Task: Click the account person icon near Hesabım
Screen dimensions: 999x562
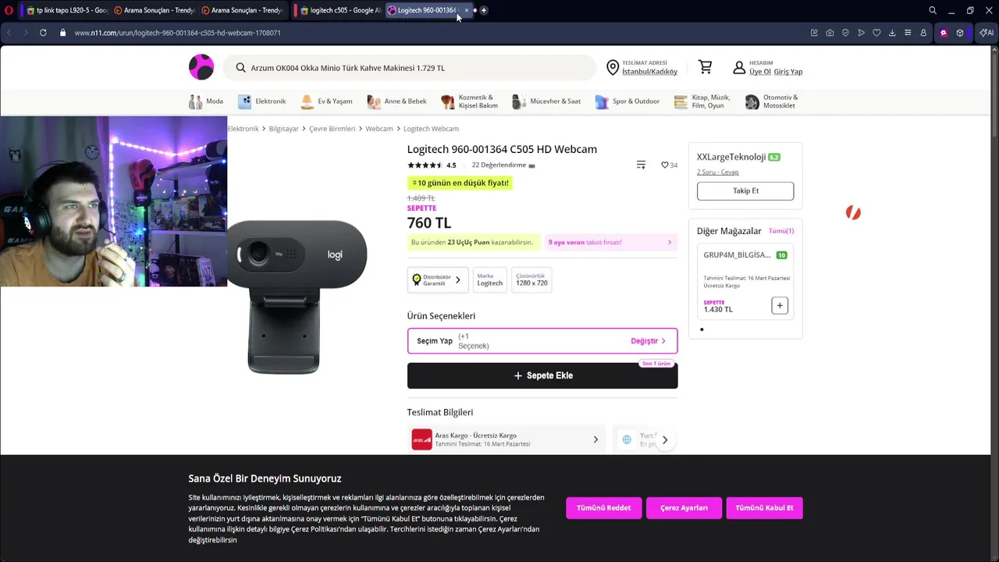Action: pos(739,68)
